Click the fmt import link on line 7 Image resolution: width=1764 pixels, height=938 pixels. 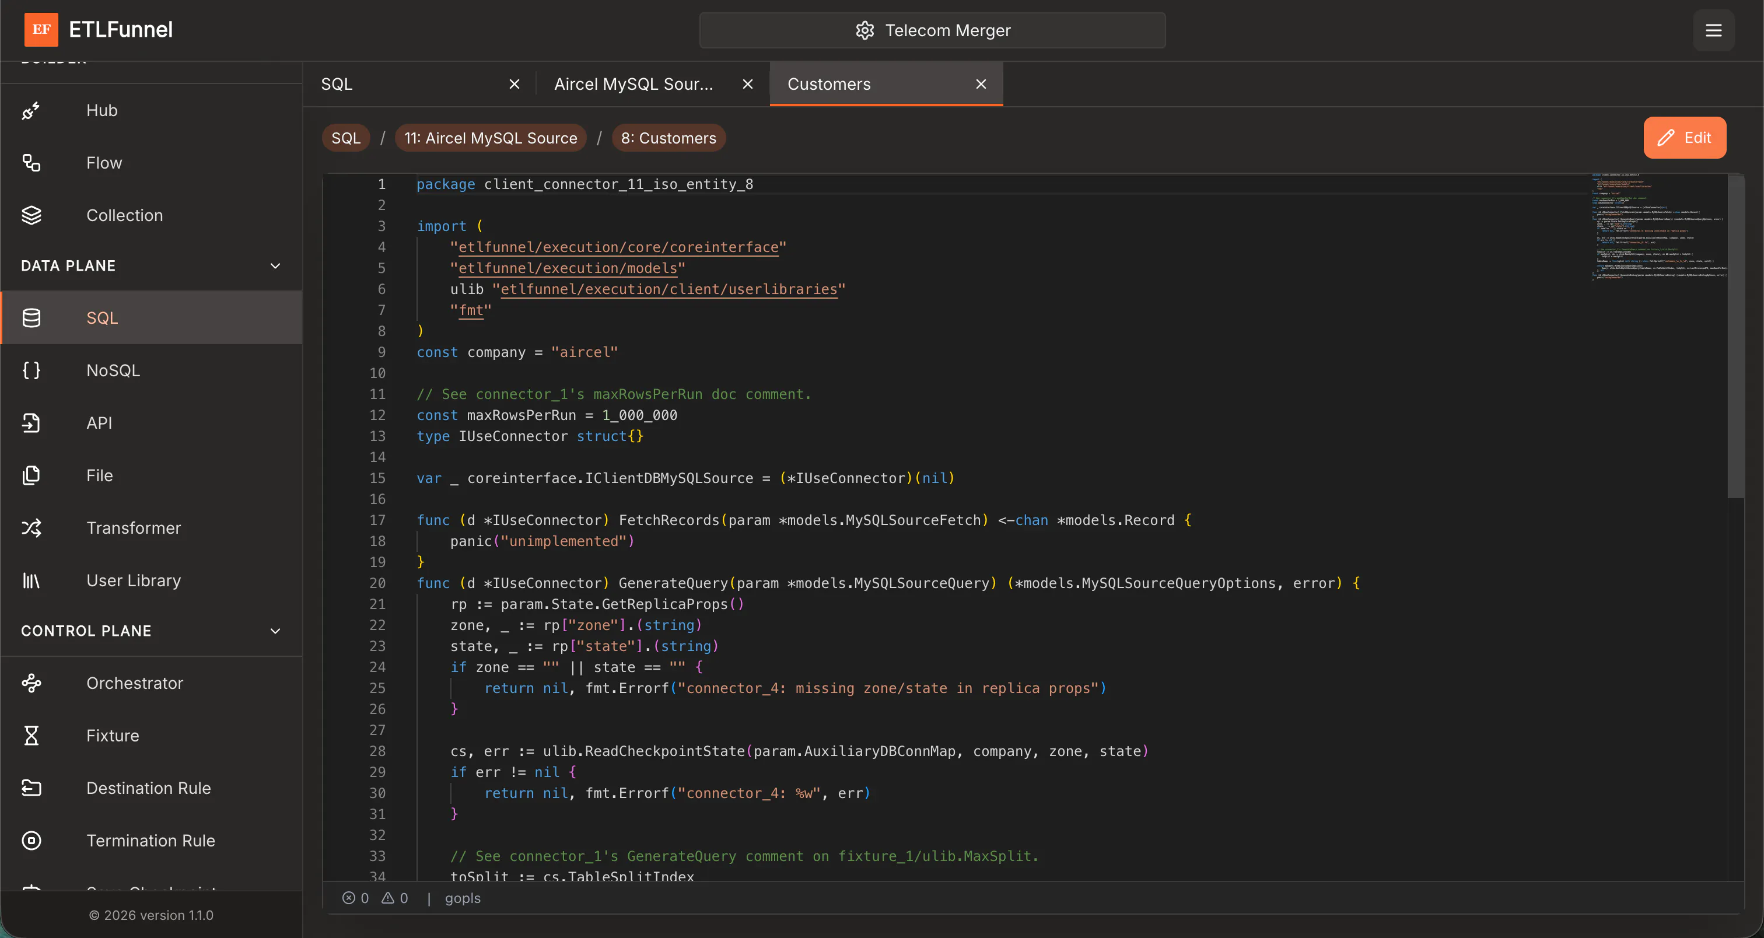click(x=470, y=310)
